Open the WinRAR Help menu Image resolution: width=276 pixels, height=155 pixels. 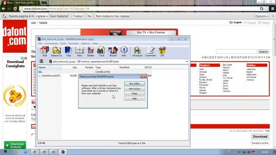point(95,43)
